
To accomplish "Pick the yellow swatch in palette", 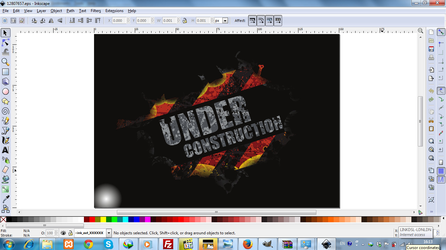I will pyautogui.click(x=103, y=219).
